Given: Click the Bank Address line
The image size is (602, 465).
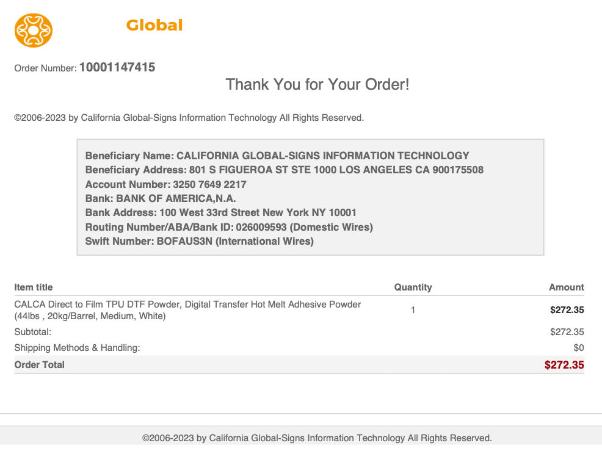Looking at the screenshot, I should point(221,212).
